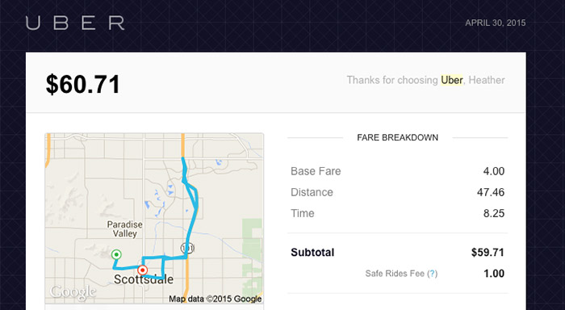The image size is (565, 310).
Task: Click the FARE BREAKDOWN heading
Action: [397, 138]
